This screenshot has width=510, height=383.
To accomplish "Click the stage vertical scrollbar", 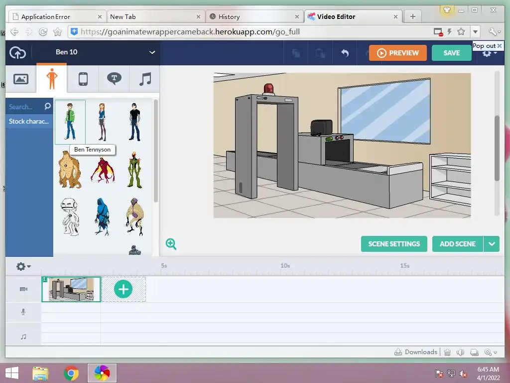I will 497,148.
